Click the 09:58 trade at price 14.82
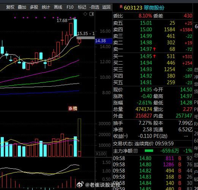 pos(152,171)
